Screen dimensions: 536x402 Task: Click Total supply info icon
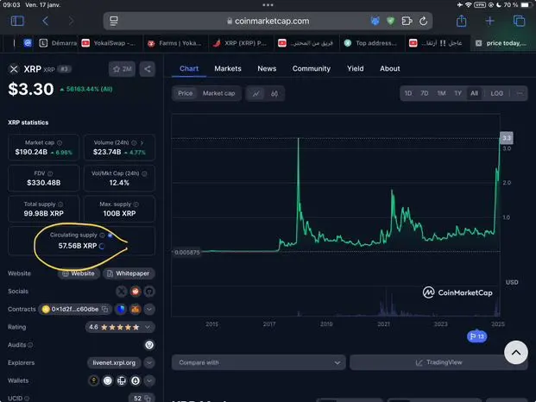point(60,204)
